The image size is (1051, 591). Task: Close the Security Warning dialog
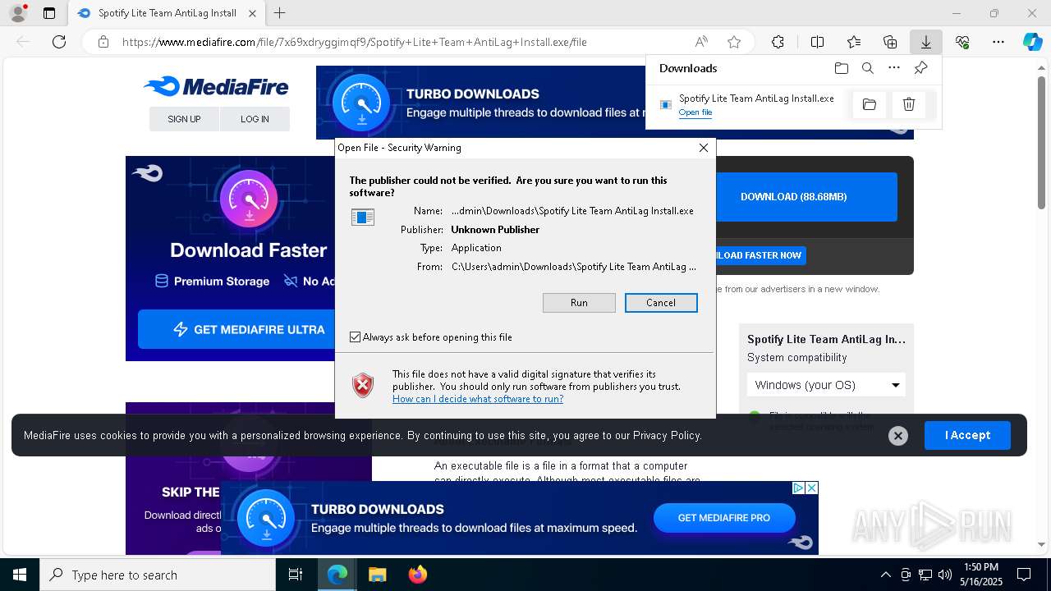click(x=703, y=148)
